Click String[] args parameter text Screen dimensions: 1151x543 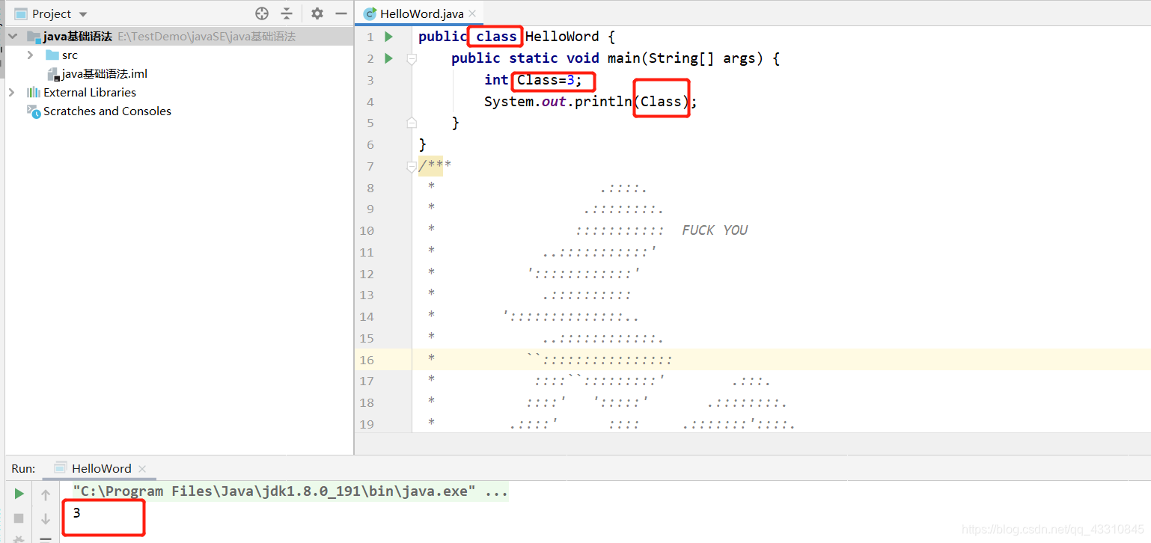(702, 58)
